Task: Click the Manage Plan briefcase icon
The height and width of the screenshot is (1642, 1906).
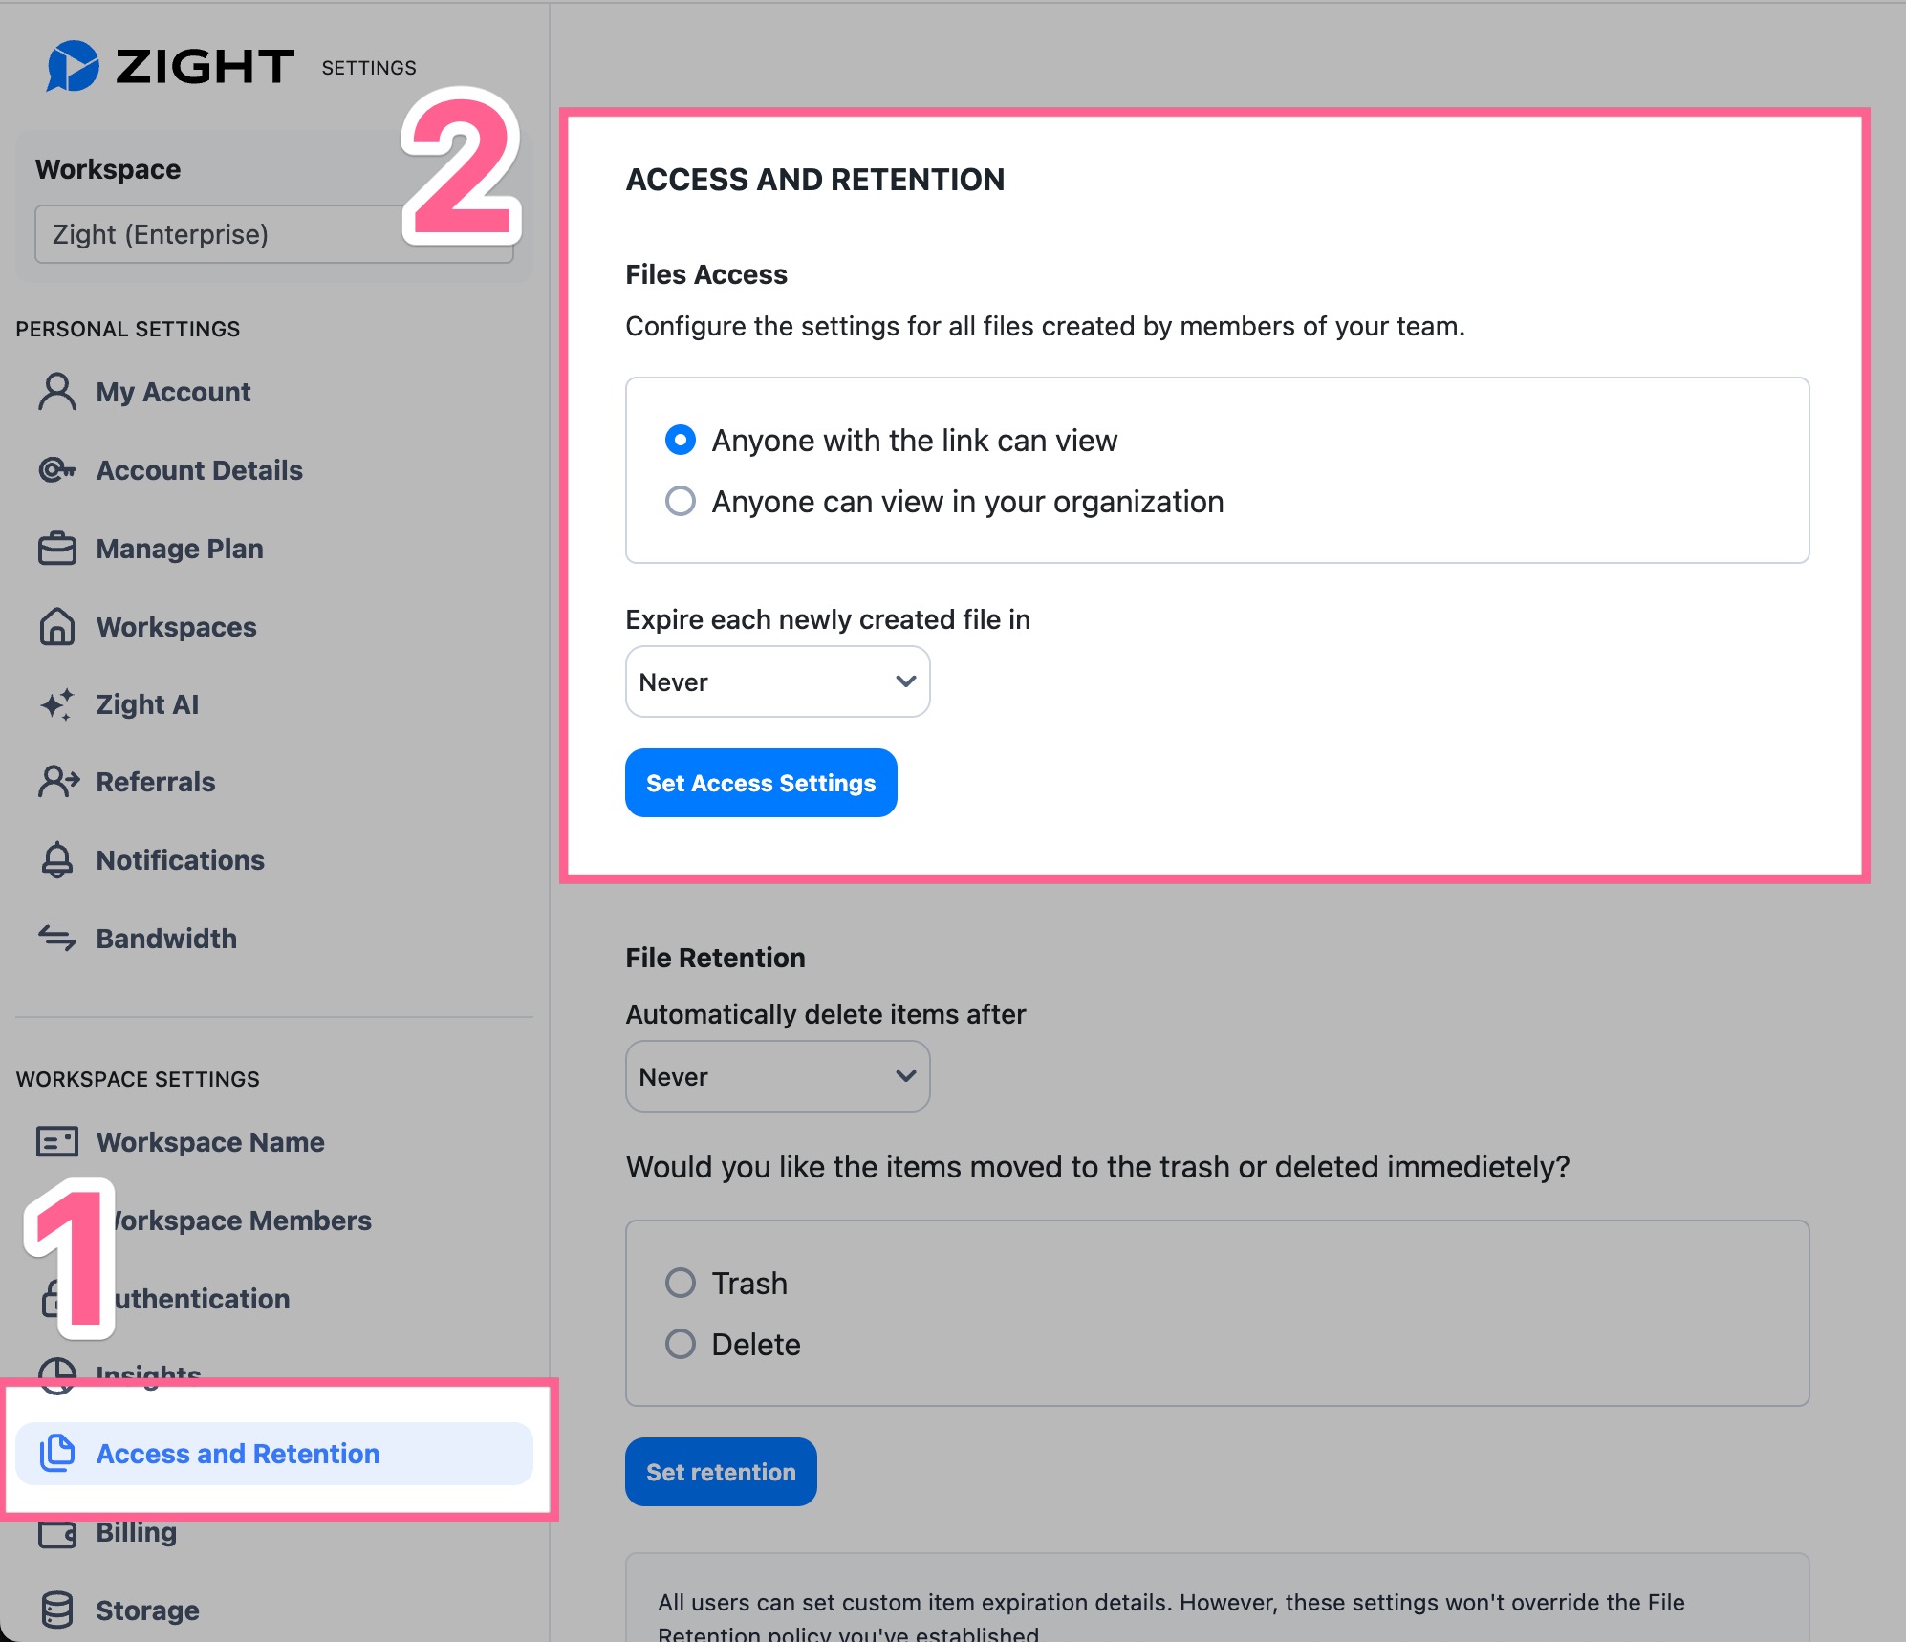Action: click(57, 549)
